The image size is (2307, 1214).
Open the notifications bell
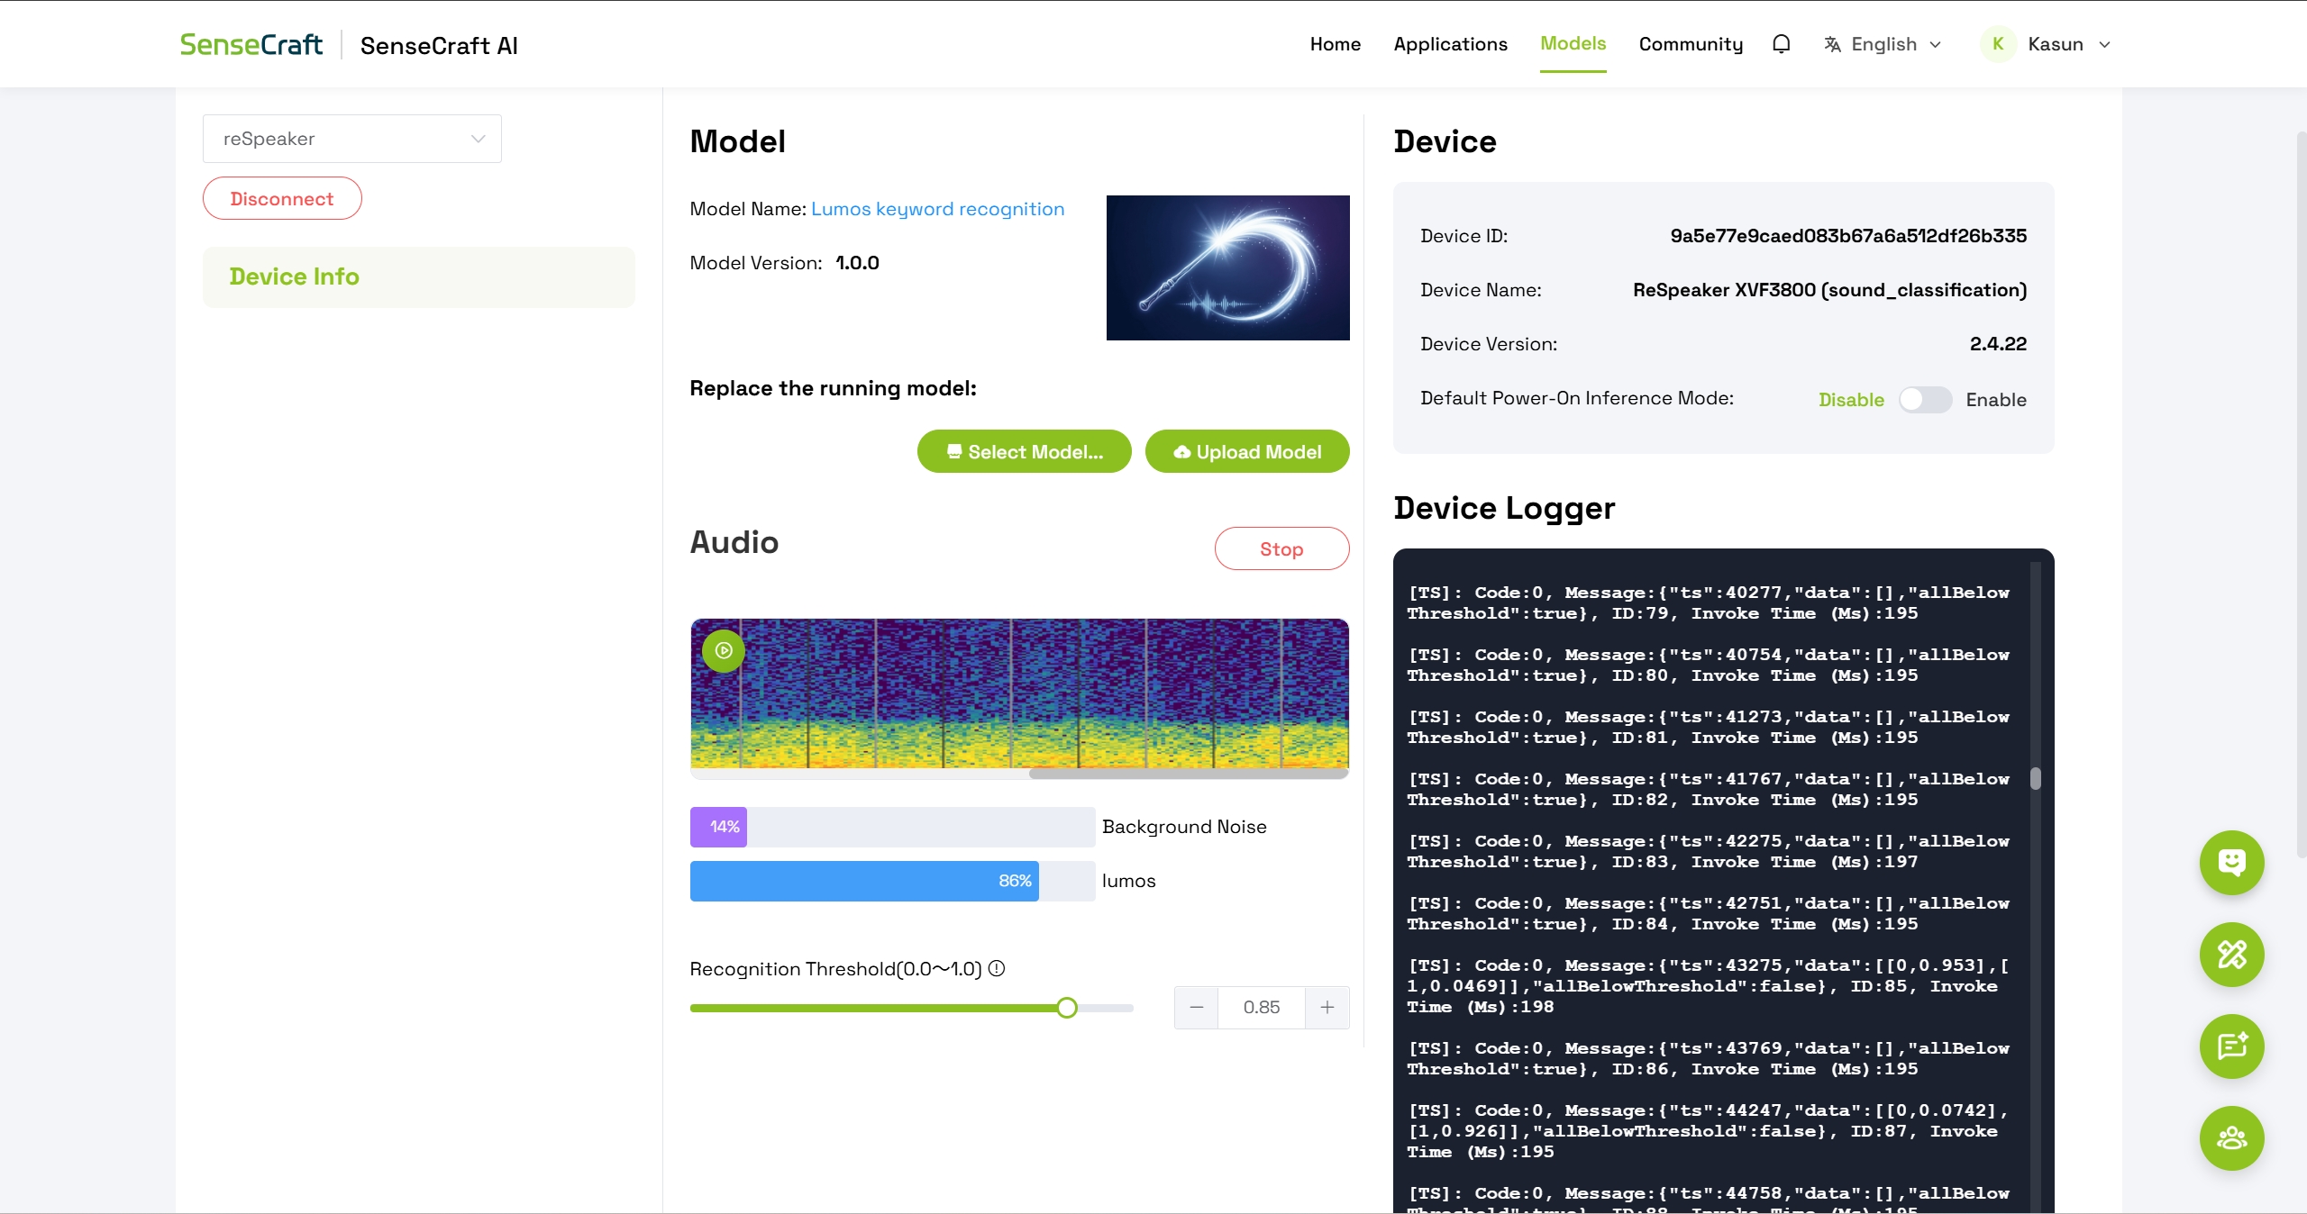[1781, 44]
